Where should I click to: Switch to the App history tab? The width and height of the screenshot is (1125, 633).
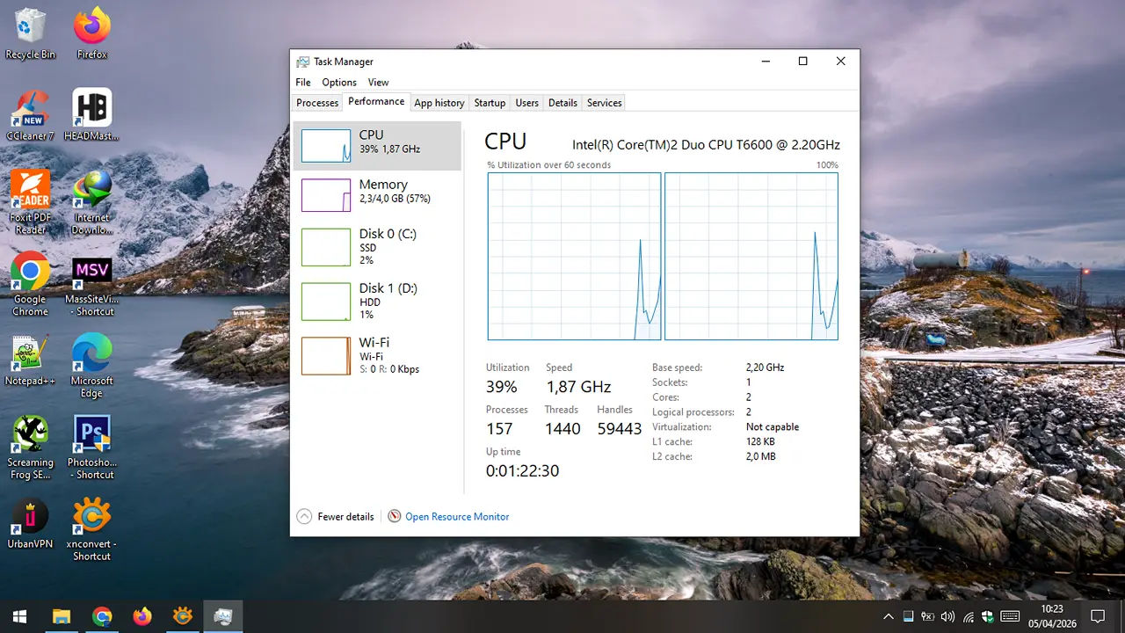coord(439,103)
